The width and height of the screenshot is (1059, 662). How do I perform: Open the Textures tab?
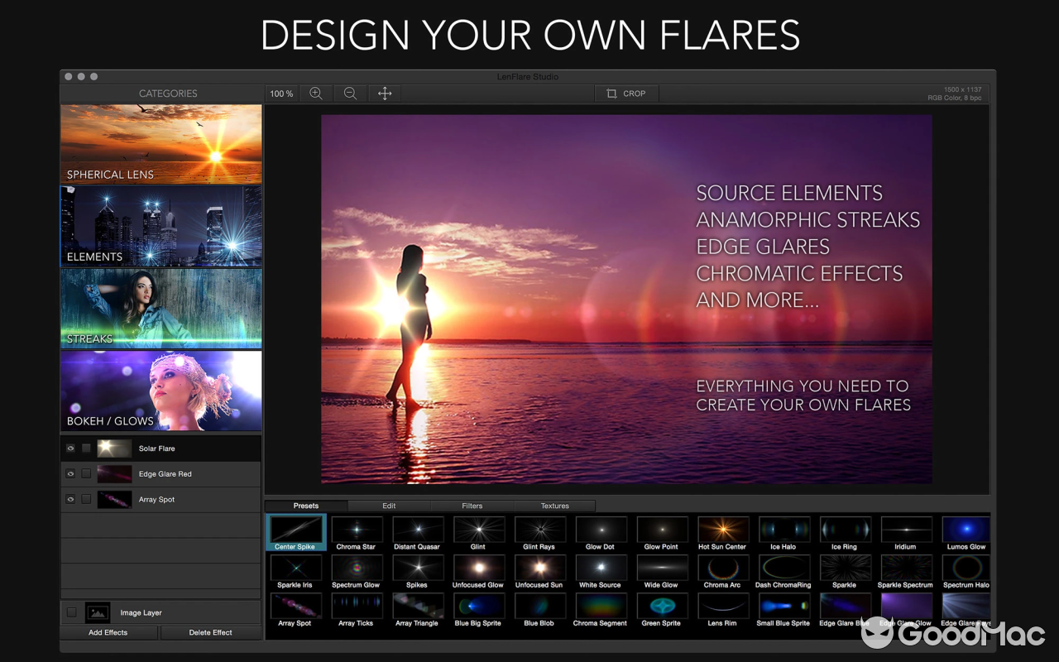coord(554,505)
